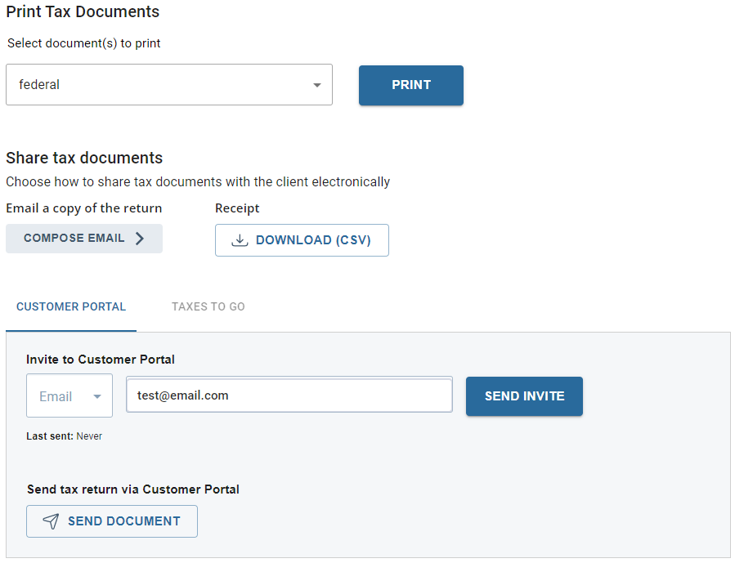Click the SEND DOCUMENT button

(112, 521)
